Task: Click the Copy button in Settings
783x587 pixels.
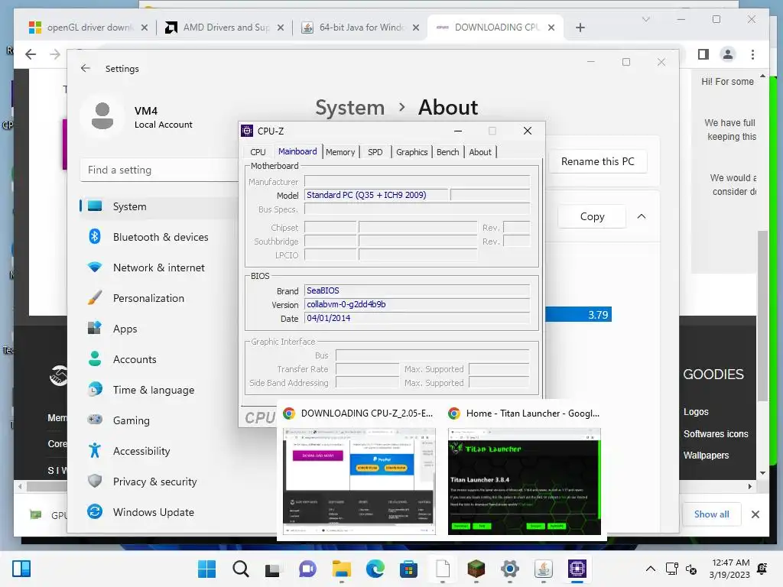Action: [x=593, y=216]
